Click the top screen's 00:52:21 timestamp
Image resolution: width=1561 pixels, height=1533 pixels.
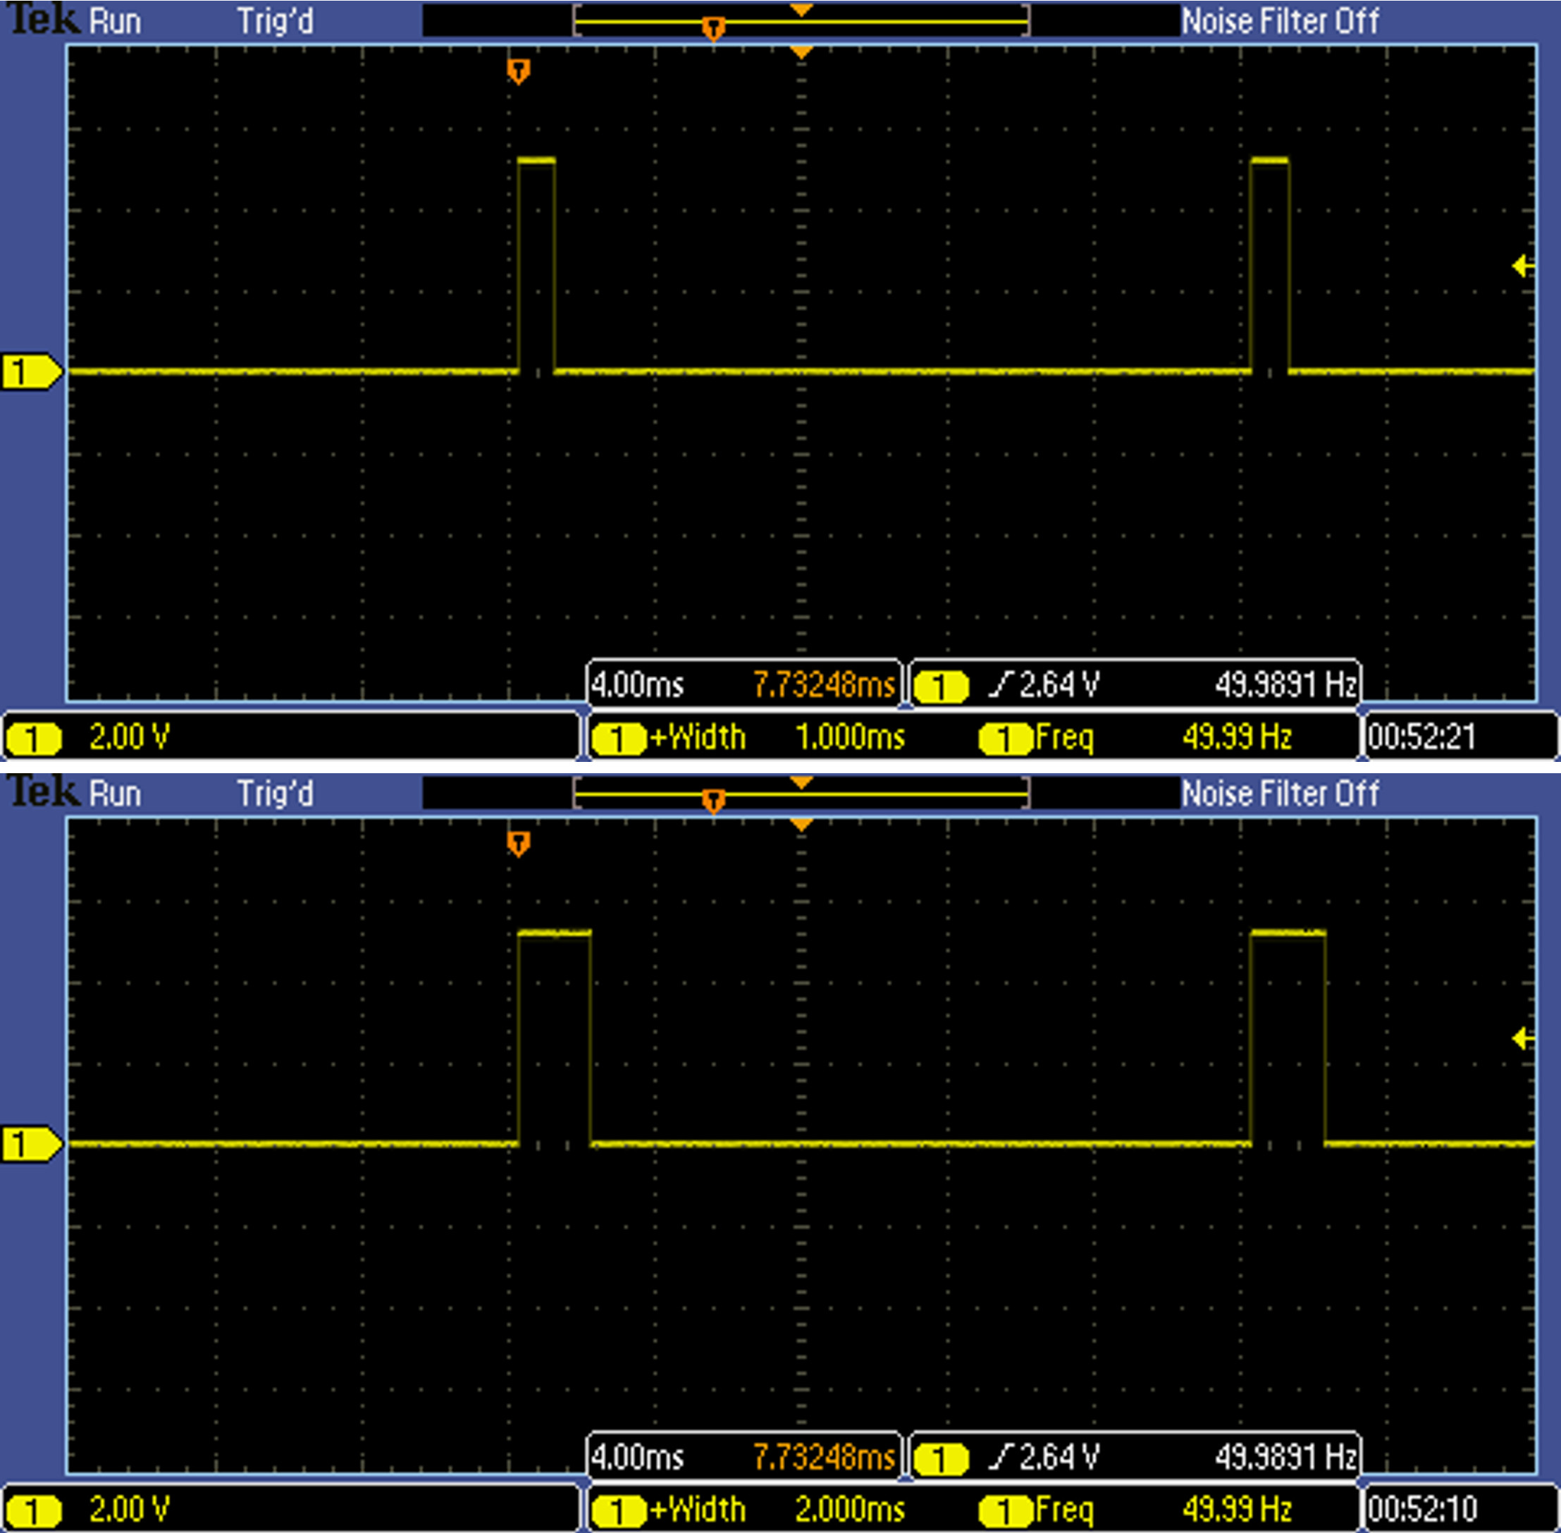[1421, 737]
